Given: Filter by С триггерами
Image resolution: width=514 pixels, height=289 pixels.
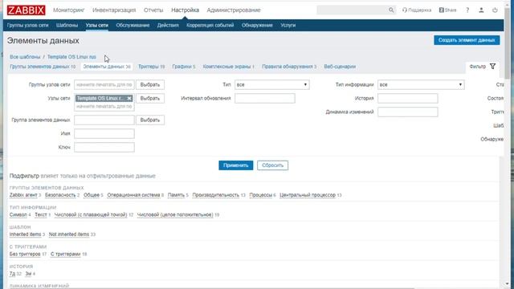Looking at the screenshot, I should click(x=66, y=254).
